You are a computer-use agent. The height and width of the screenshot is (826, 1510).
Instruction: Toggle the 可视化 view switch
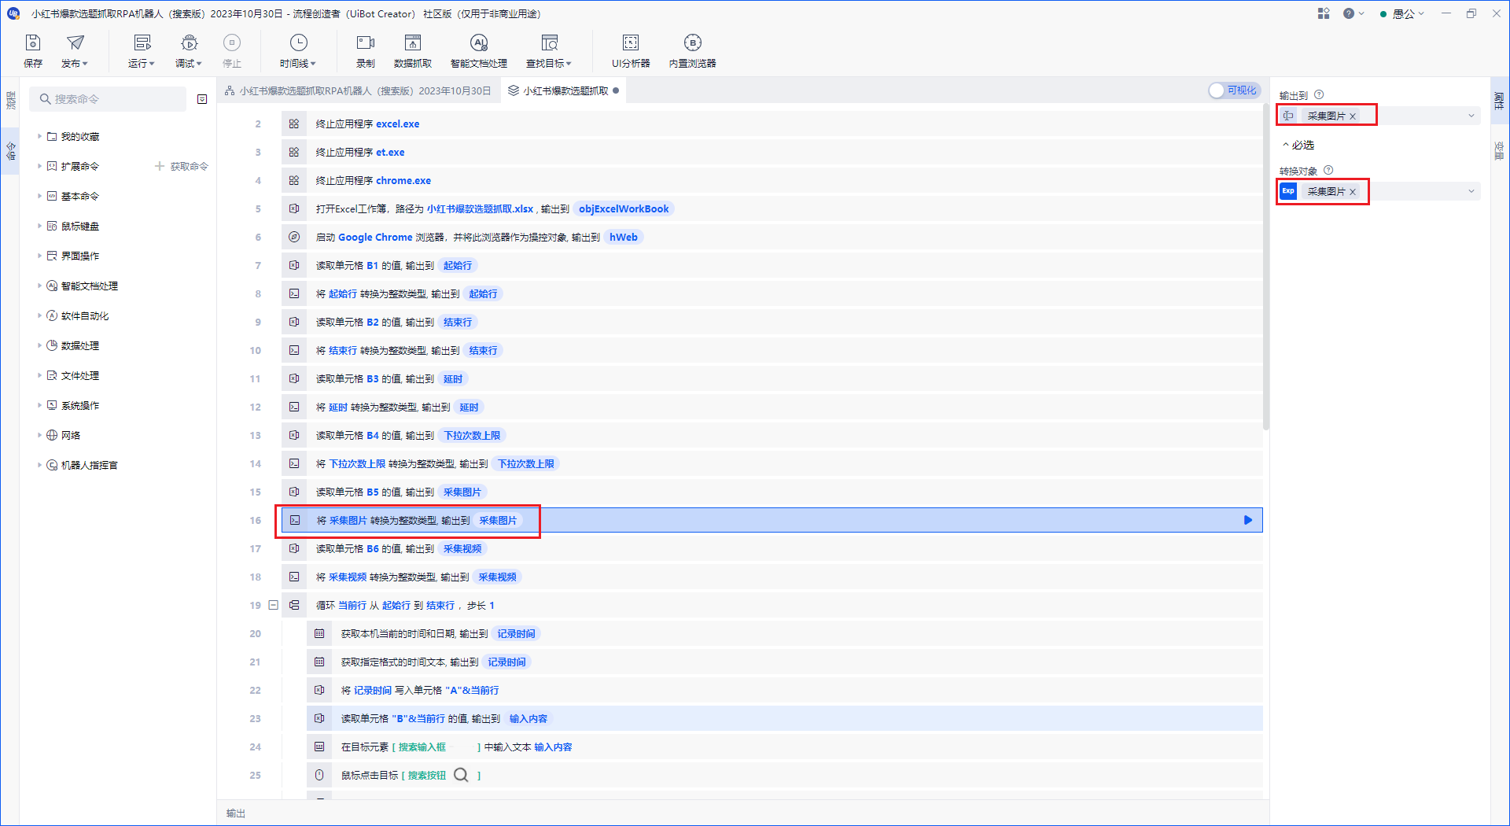coord(1234,90)
